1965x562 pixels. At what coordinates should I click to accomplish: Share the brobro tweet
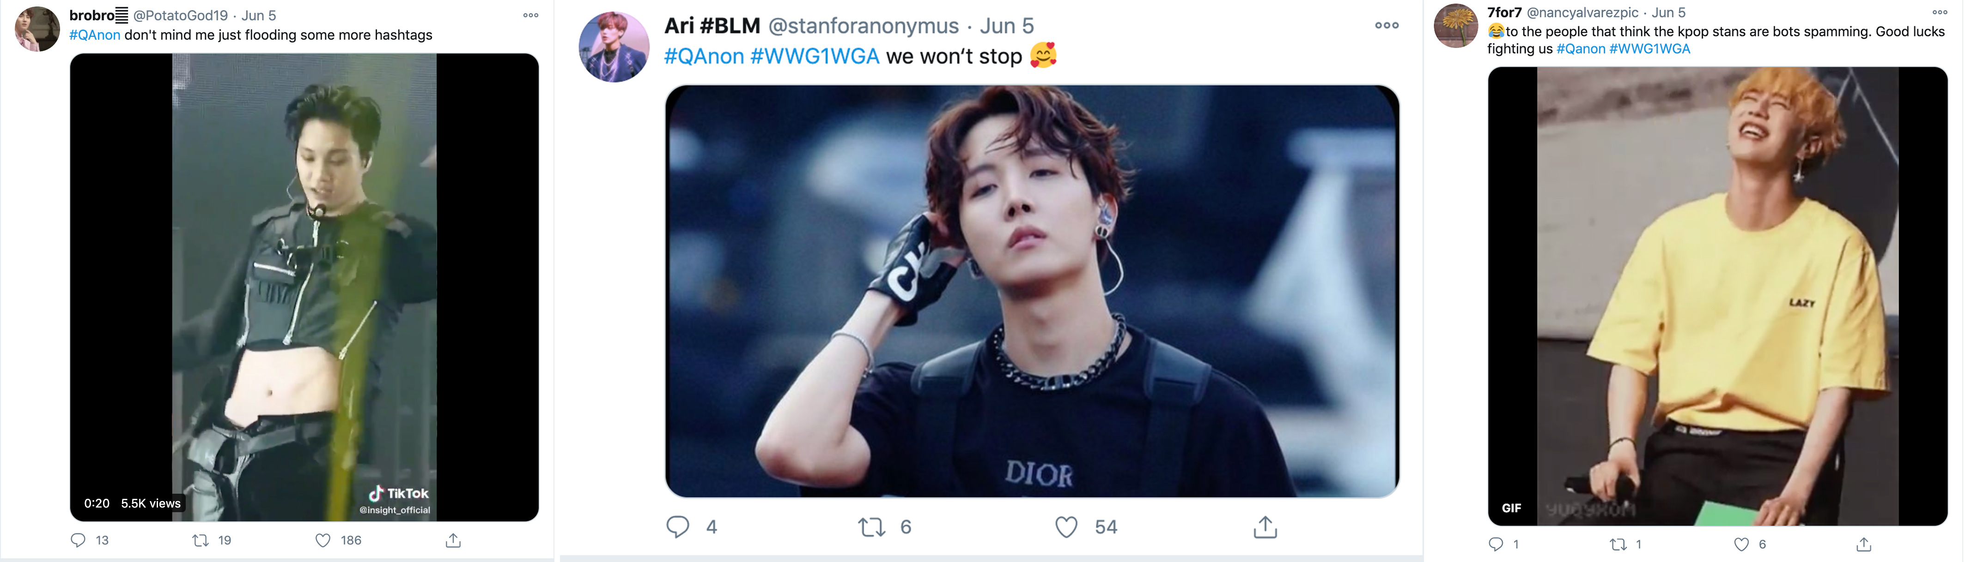(453, 541)
